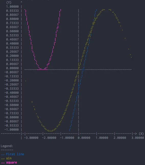
Task: Click the Y-axis label 0.66667
Action: coord(12,27)
